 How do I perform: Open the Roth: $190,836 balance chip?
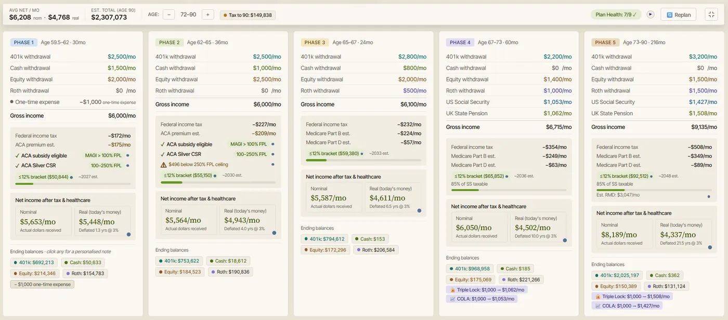230,272
